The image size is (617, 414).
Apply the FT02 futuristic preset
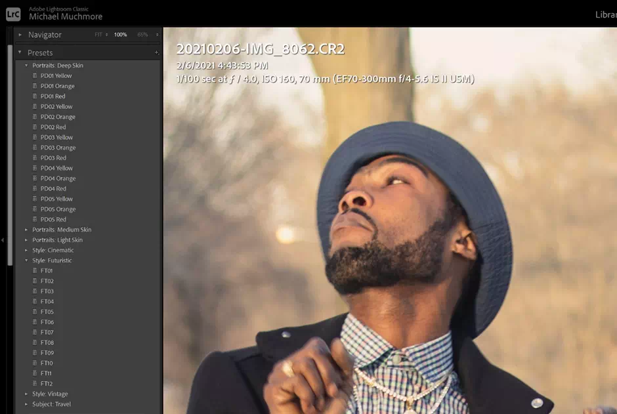(47, 281)
